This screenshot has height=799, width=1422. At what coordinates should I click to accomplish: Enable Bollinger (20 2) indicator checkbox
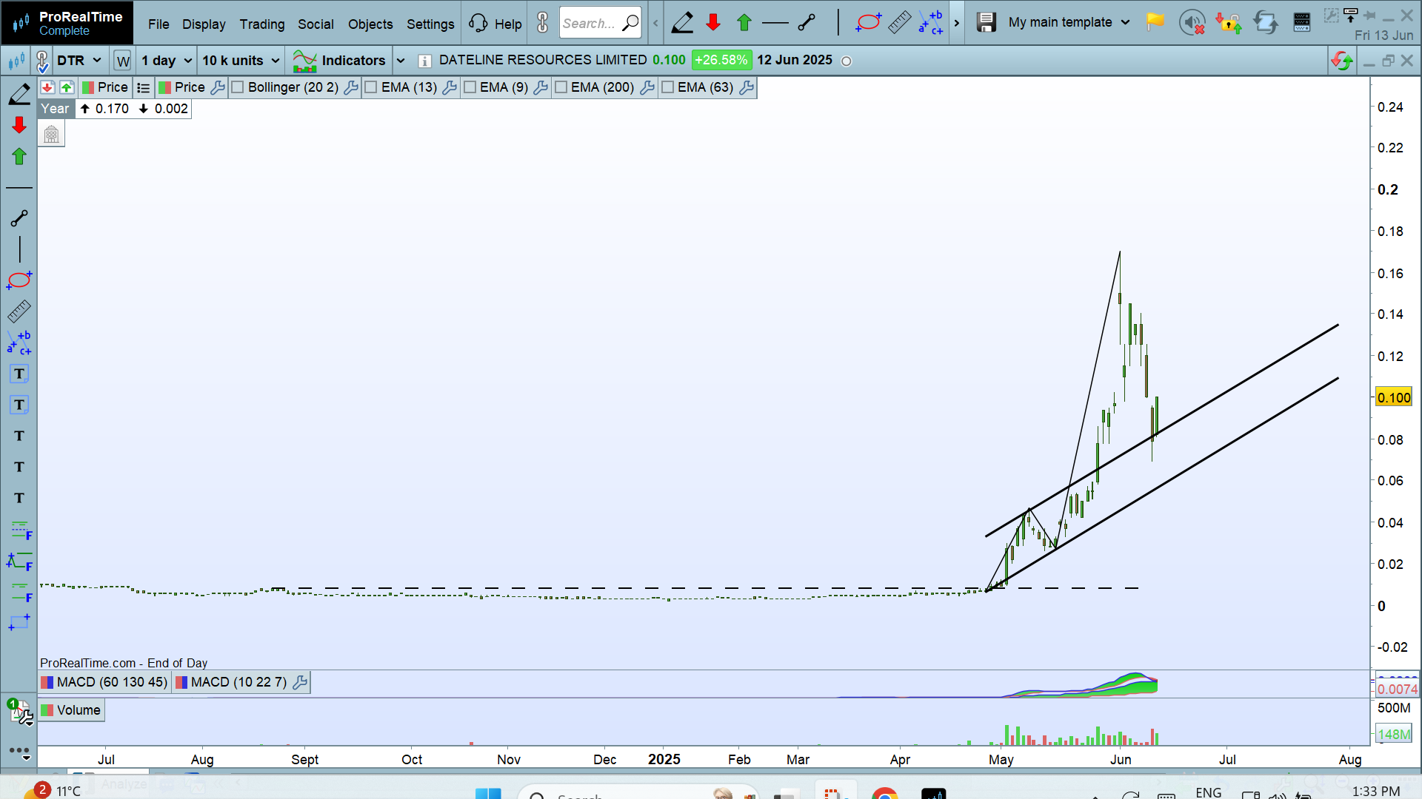(238, 87)
